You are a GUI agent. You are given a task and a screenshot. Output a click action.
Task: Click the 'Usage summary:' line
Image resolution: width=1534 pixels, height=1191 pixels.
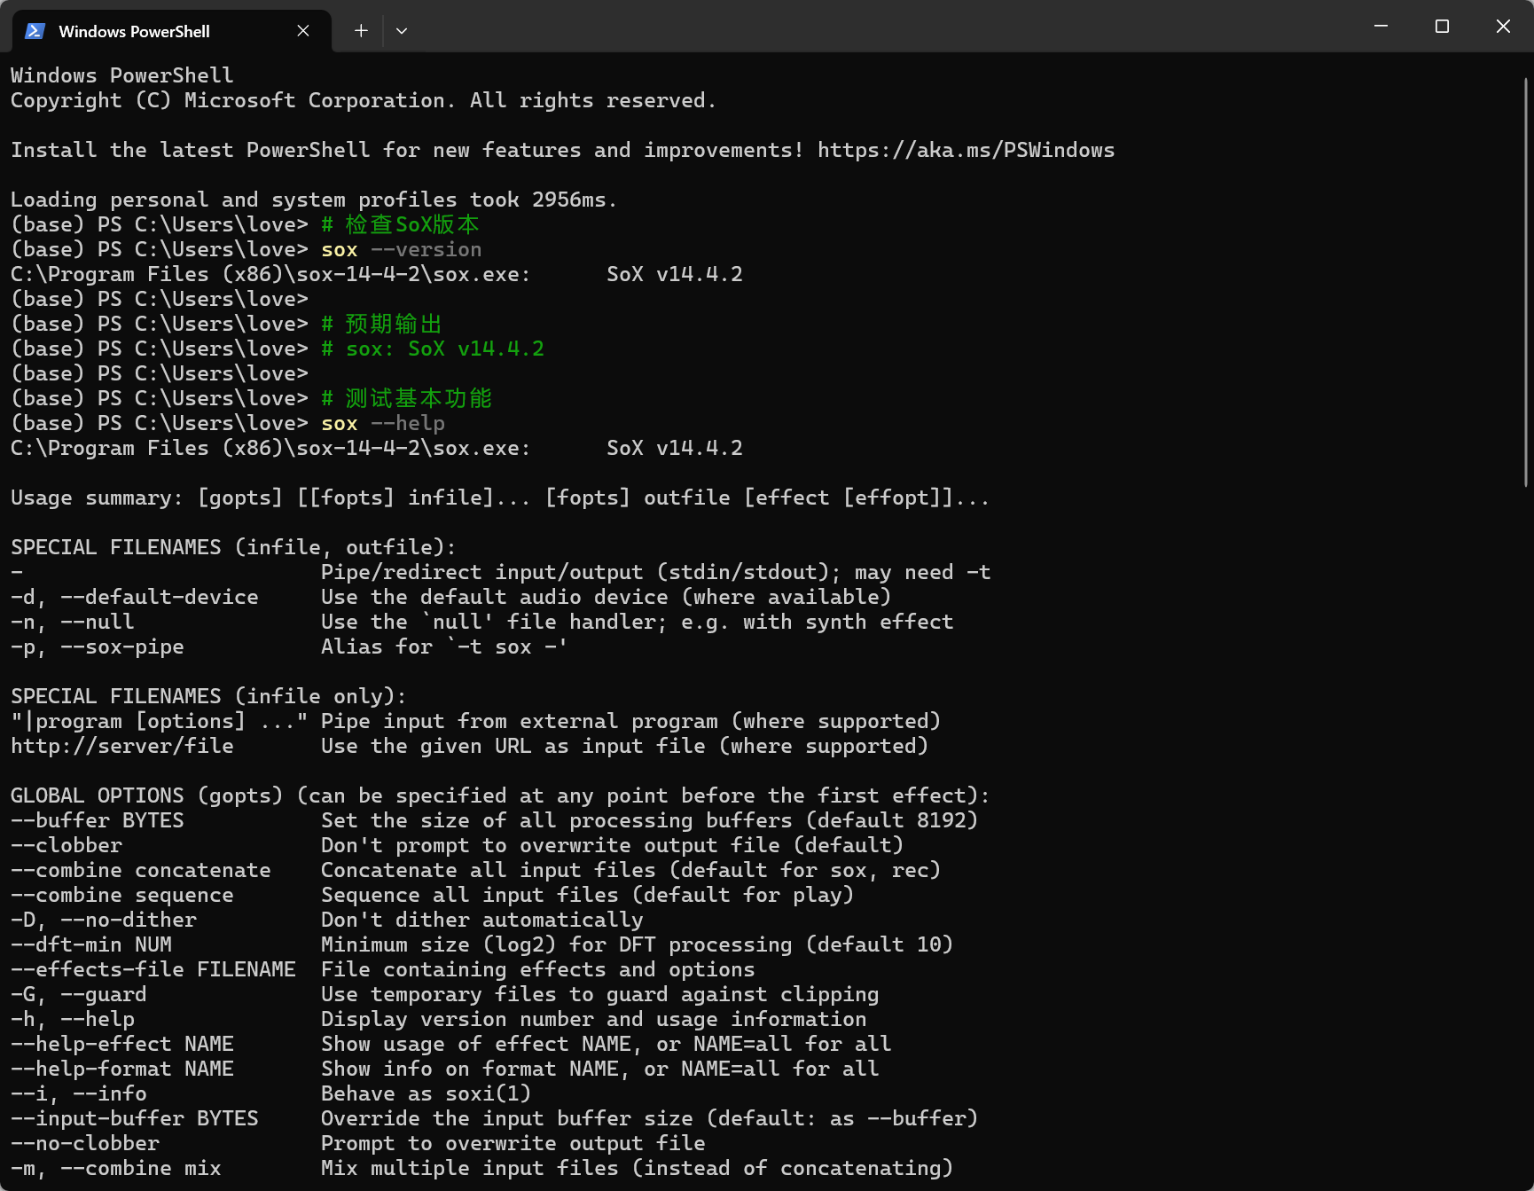(500, 498)
